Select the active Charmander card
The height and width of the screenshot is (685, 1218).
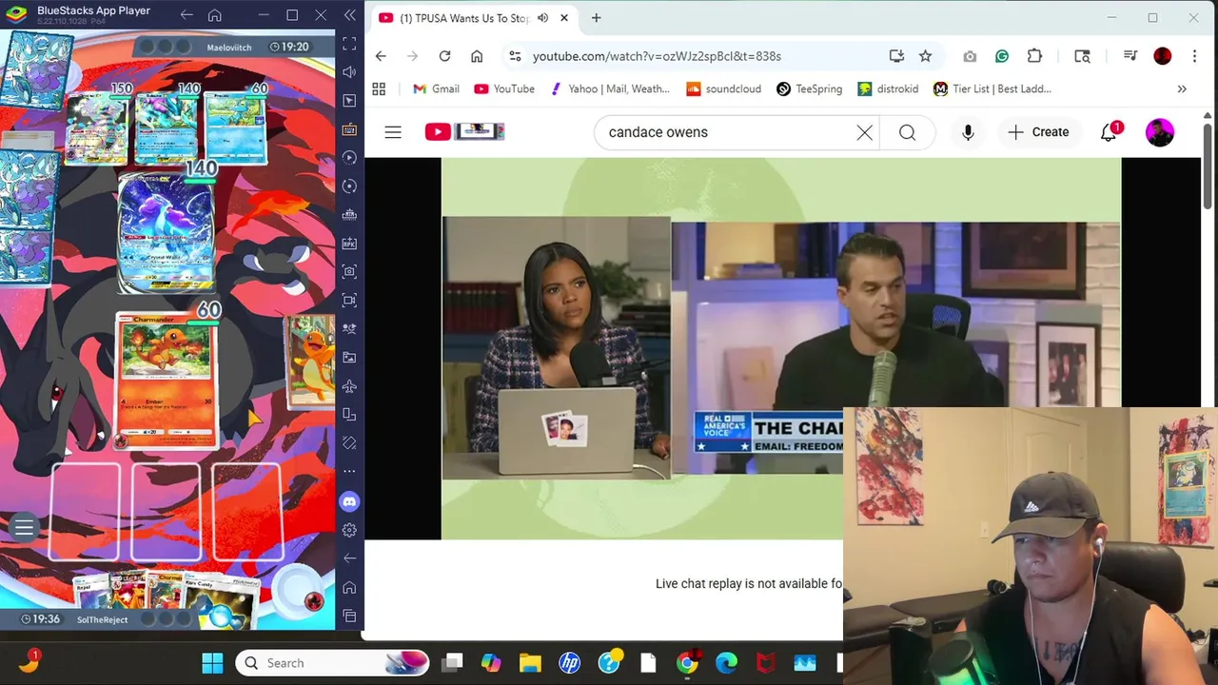click(x=167, y=381)
